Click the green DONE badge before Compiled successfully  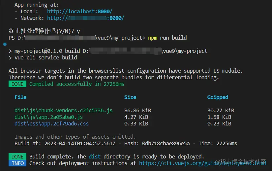coord(17,84)
